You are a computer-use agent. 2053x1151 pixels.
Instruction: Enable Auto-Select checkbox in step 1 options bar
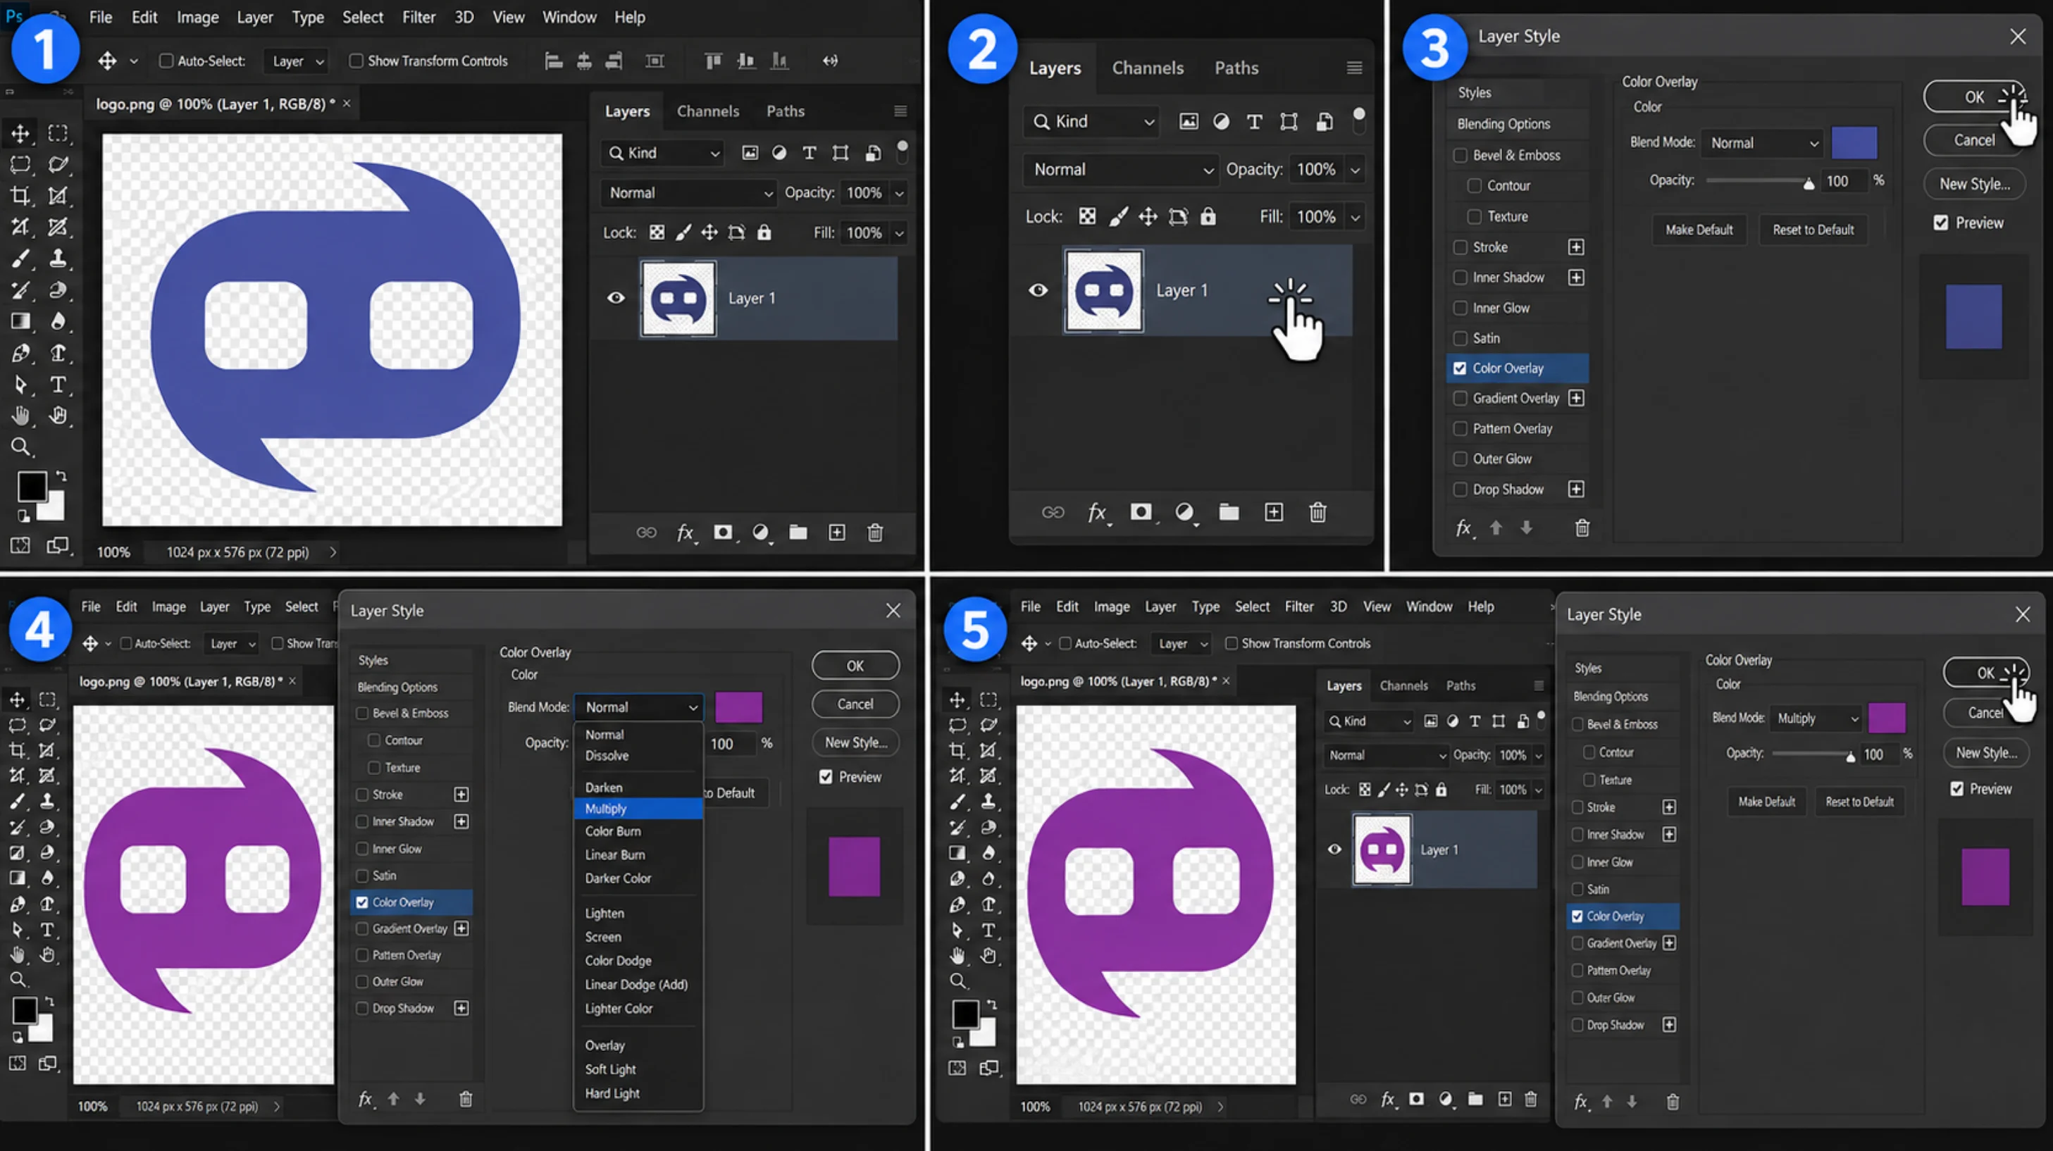point(166,61)
